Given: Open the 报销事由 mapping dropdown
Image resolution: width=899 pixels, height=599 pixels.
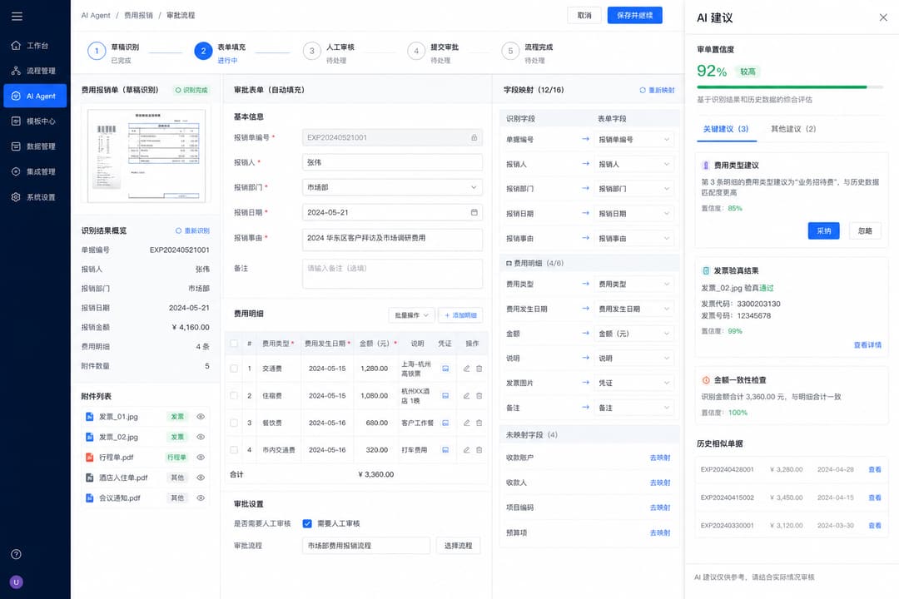Looking at the screenshot, I should 634,239.
